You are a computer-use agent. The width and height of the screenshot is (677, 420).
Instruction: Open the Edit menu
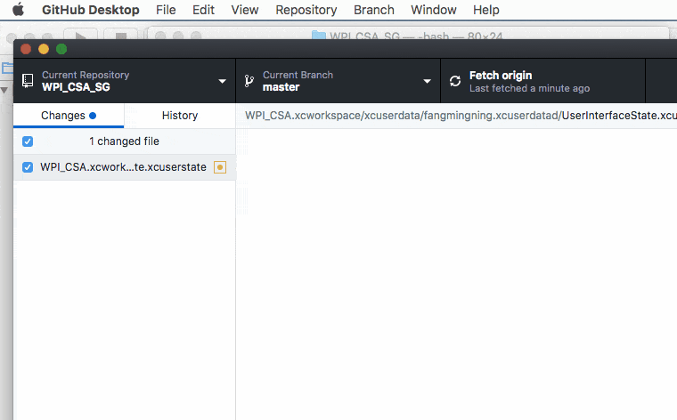(203, 10)
